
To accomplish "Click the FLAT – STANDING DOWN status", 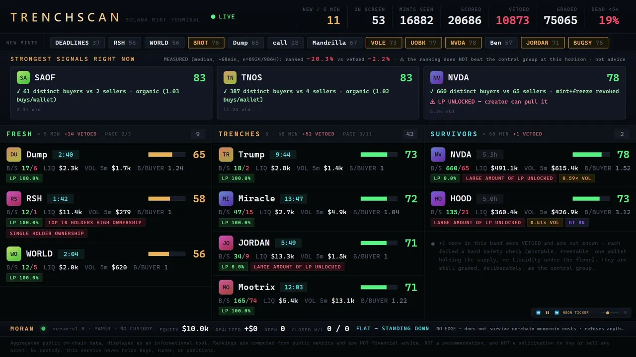I will pyautogui.click(x=393, y=329).
